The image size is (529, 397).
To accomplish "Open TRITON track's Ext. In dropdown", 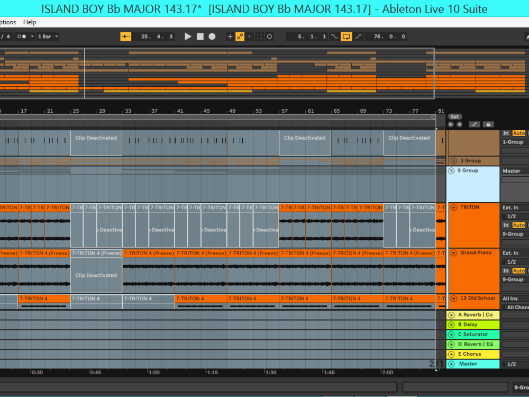I will [515, 207].
